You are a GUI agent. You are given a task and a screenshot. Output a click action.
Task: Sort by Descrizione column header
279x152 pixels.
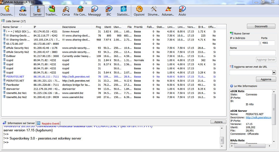(76, 27)
